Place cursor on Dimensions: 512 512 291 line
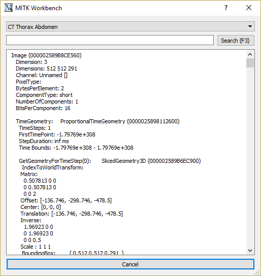This screenshot has width=261, height=276. [46, 68]
